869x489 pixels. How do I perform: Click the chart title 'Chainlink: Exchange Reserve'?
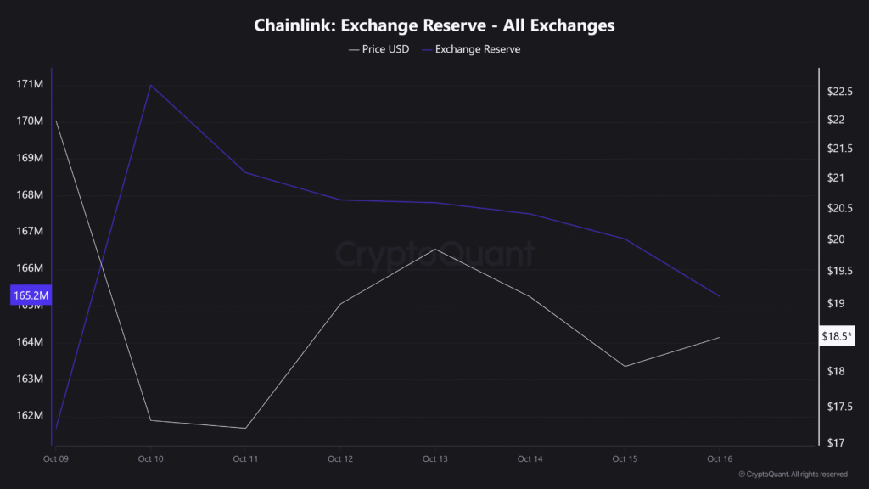(434, 25)
